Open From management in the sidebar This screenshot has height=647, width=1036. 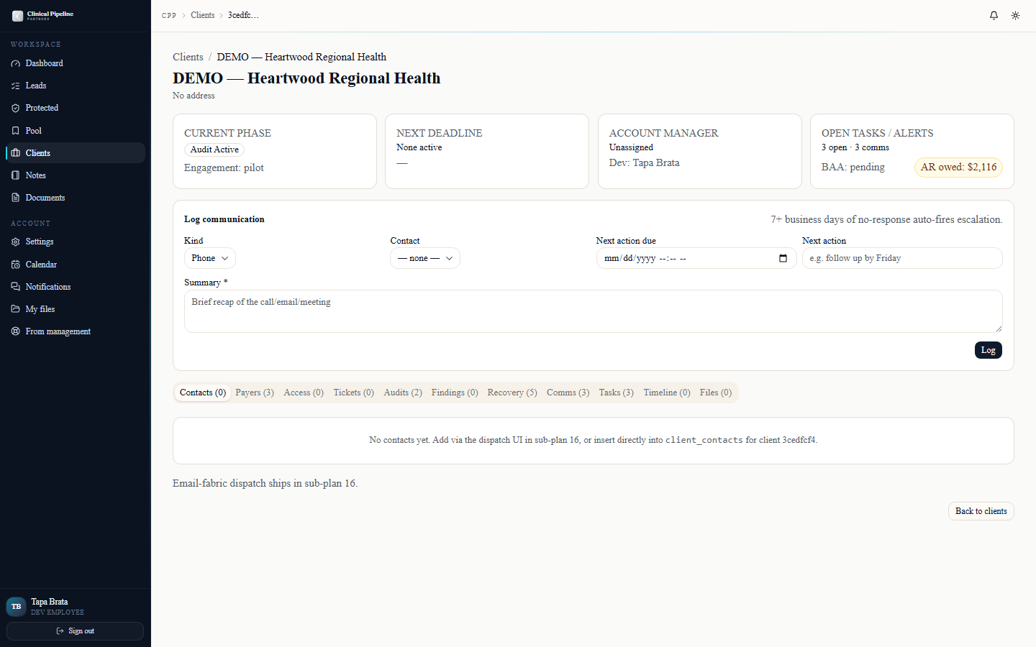tap(75, 331)
